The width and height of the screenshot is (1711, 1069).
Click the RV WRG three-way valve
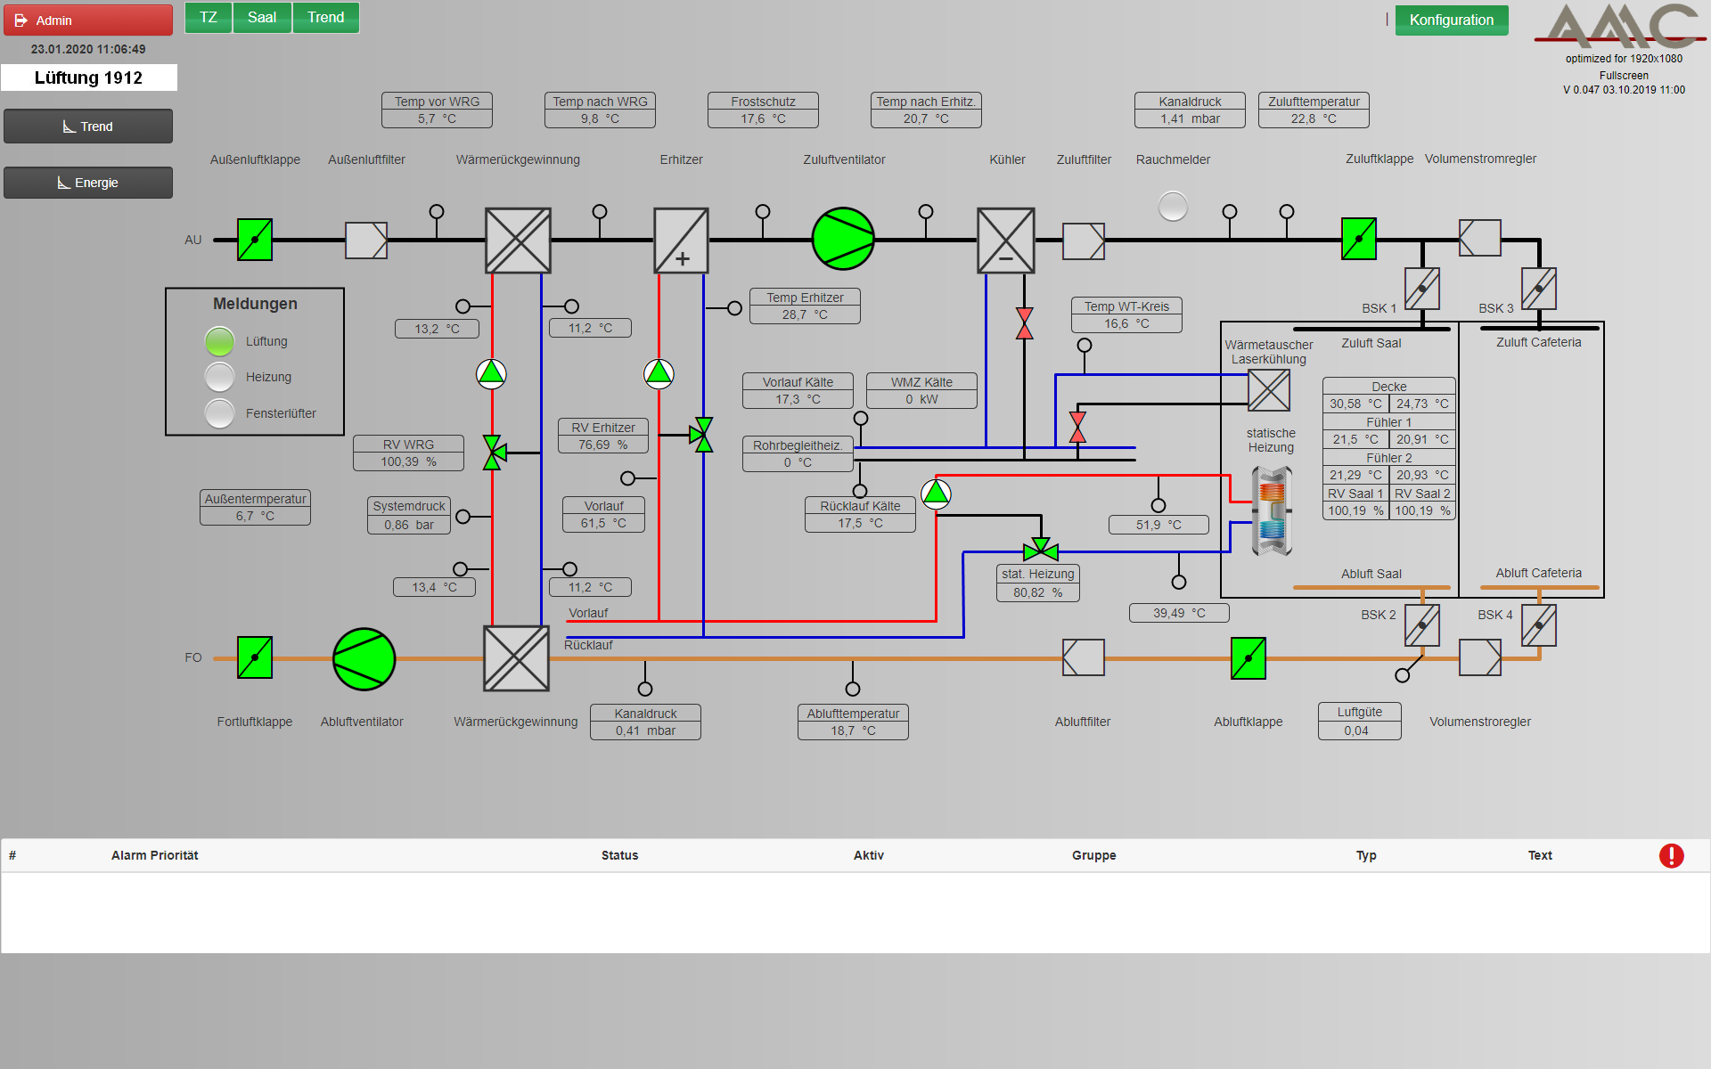tap(493, 452)
